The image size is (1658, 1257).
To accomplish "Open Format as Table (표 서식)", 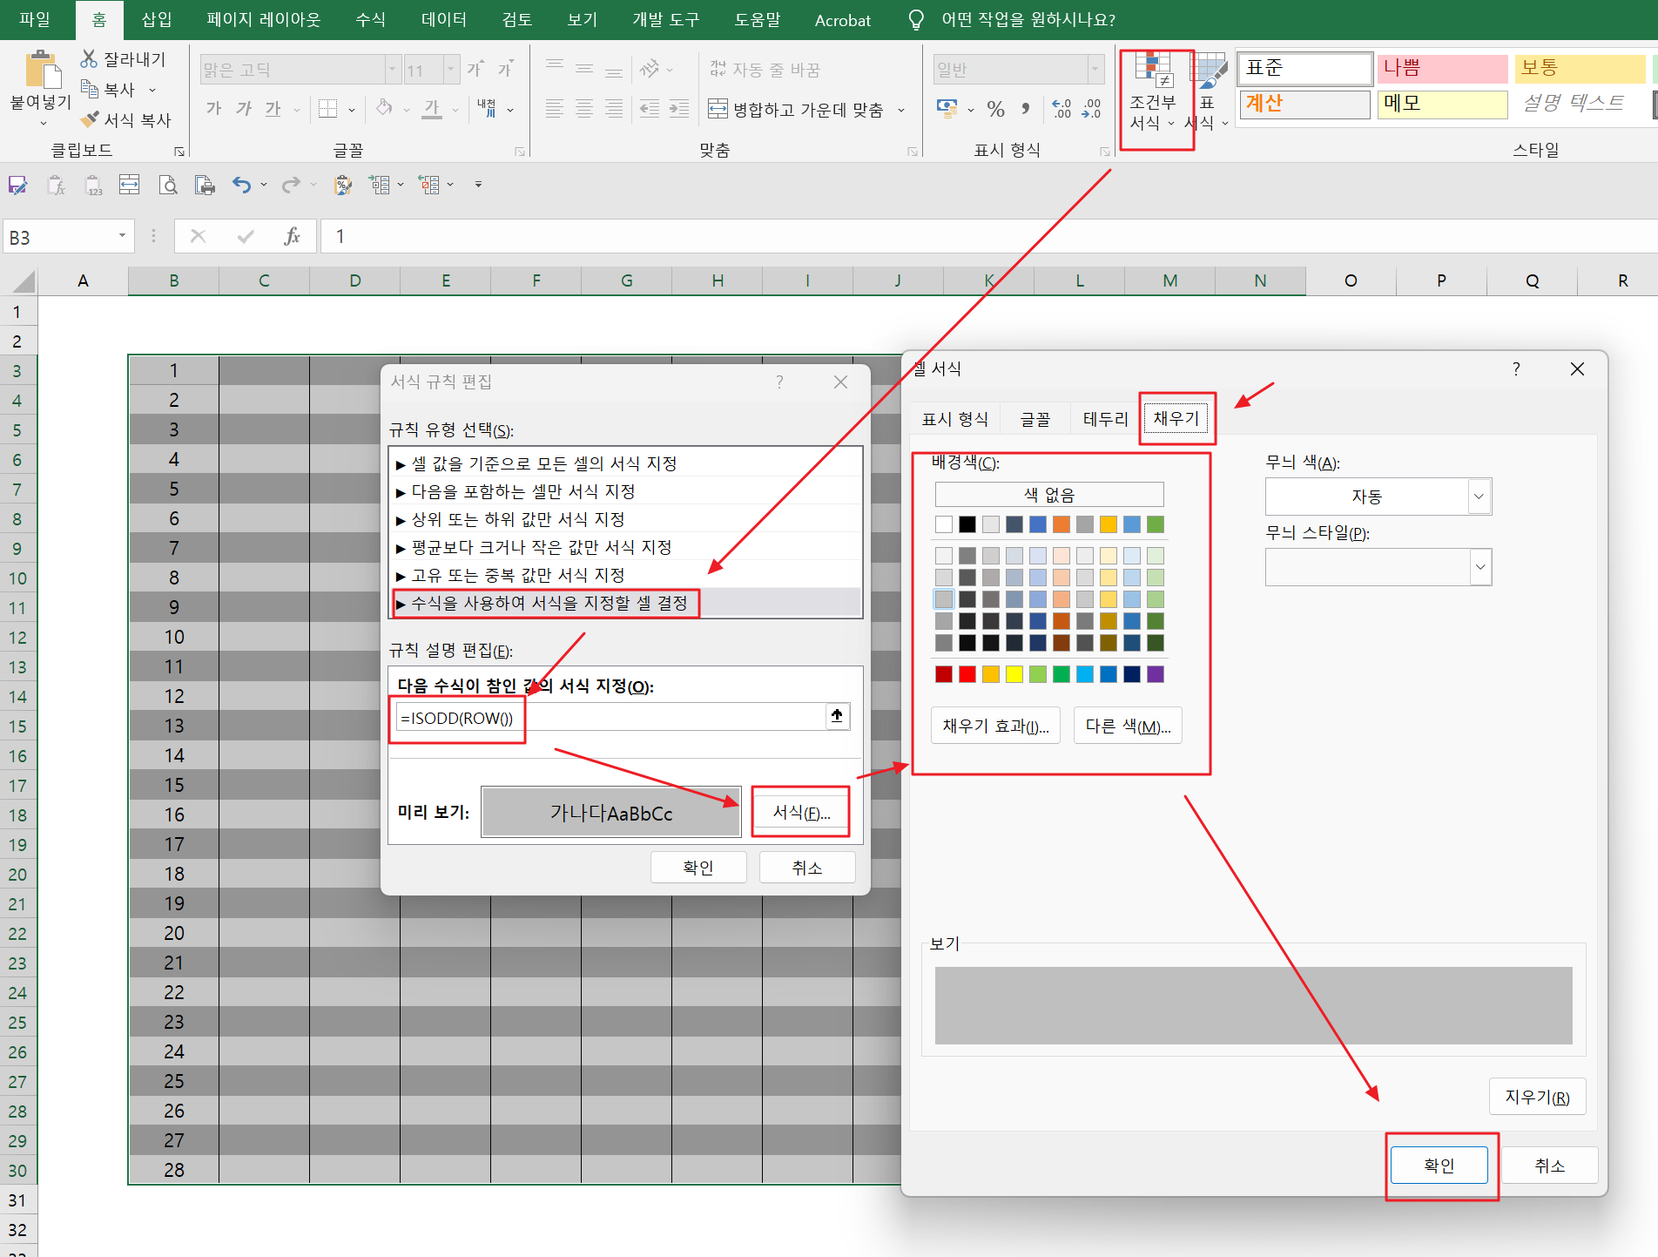I will point(1207,93).
